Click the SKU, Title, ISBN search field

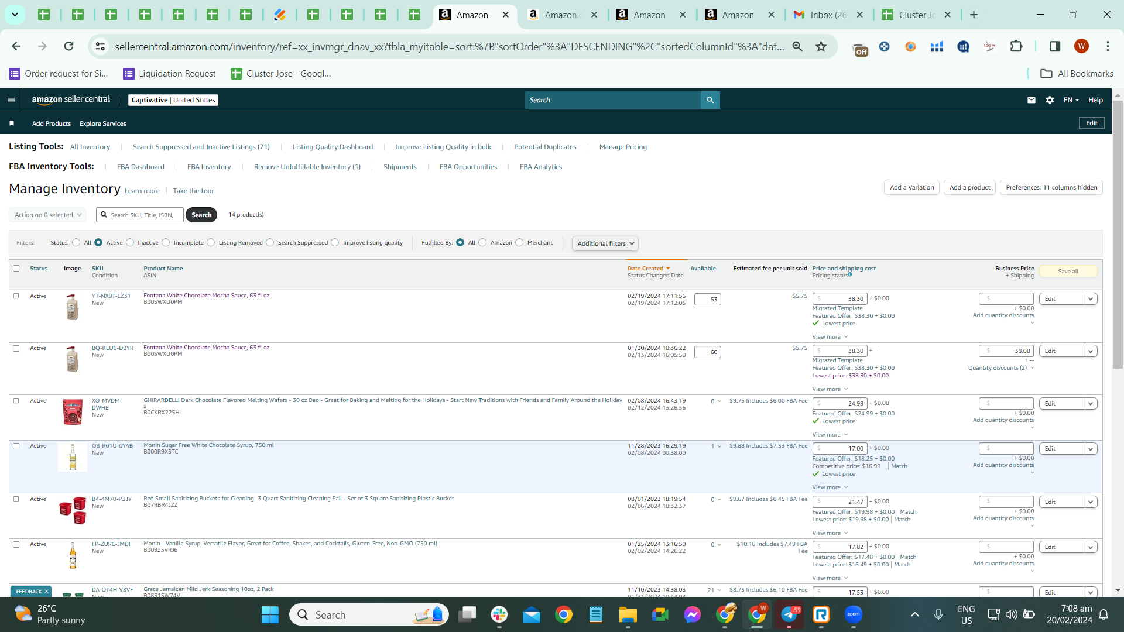(x=140, y=215)
